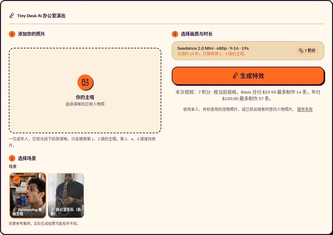
Task: Click the note 效果参考案例，实际生成结果可能有所不同
Action: point(44,224)
